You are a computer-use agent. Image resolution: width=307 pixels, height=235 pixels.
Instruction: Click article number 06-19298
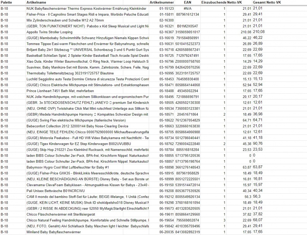[x=166, y=202]
